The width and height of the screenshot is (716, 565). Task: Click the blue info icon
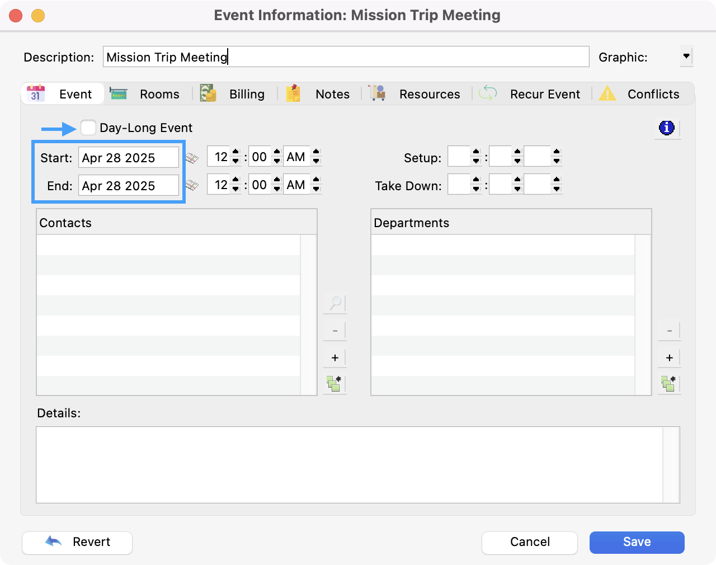(x=667, y=128)
